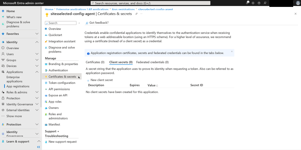The image size is (301, 150).
Task: Click sitesselected-config-agent breadcrumb
Action: coord(156,9)
